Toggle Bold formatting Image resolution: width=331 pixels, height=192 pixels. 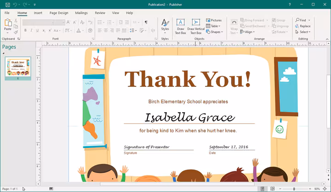[x=25, y=31]
